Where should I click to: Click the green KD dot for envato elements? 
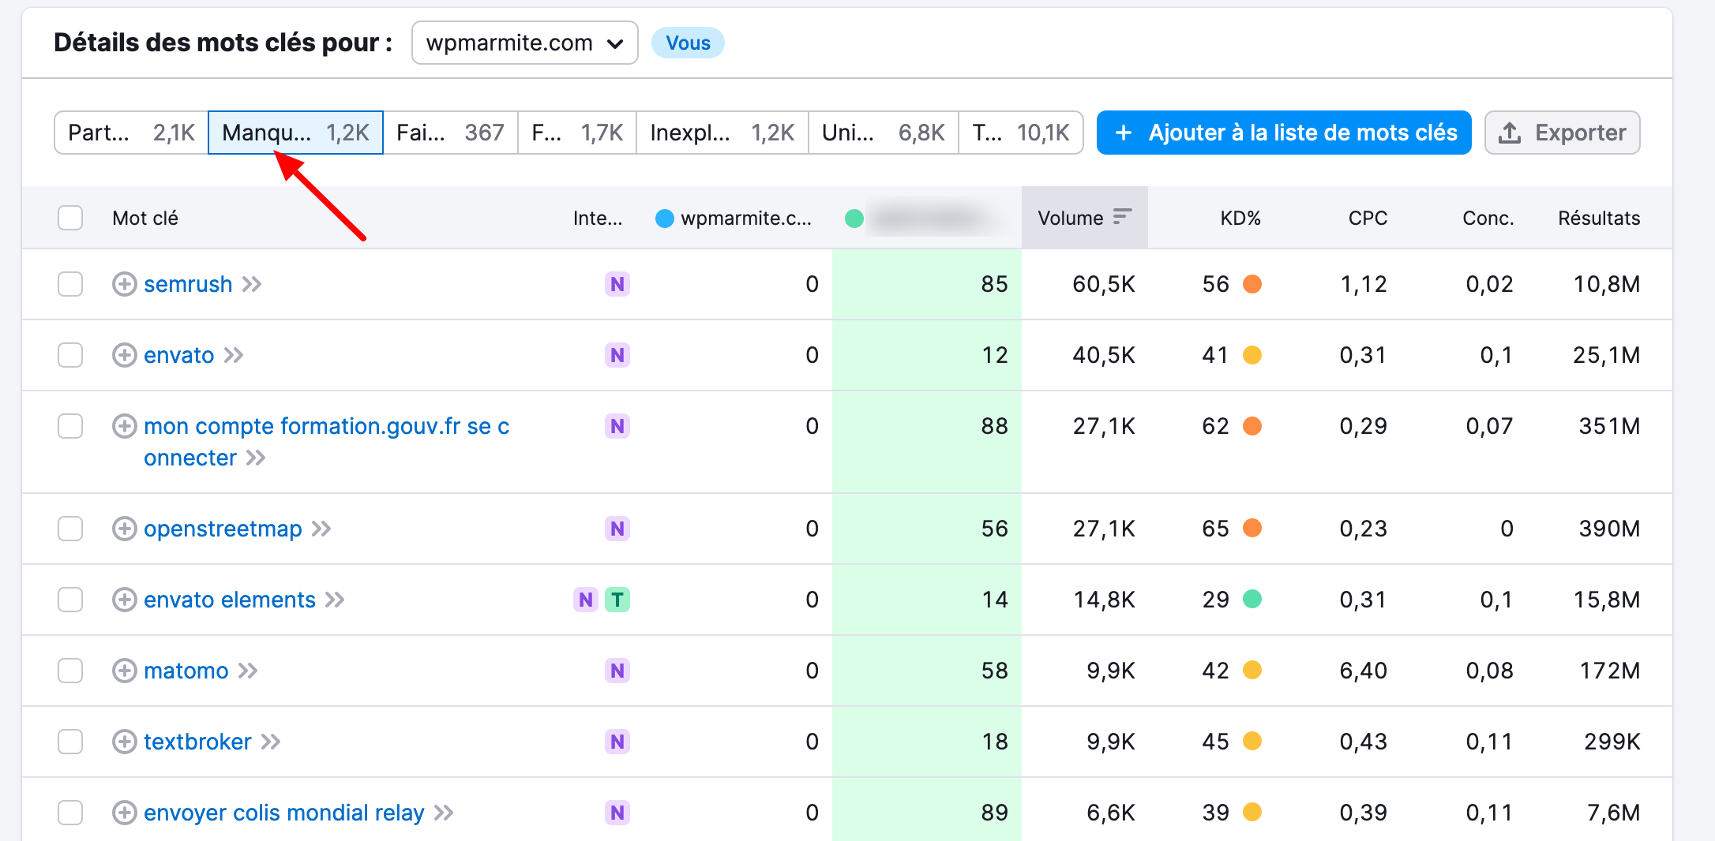1252,600
